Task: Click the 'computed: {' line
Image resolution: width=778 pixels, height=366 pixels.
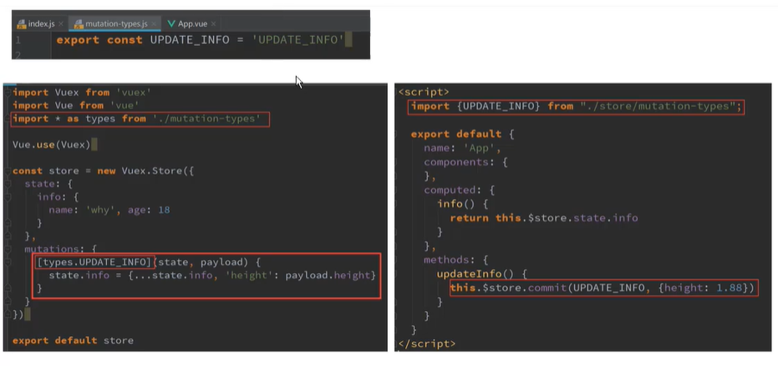Action: 459,190
